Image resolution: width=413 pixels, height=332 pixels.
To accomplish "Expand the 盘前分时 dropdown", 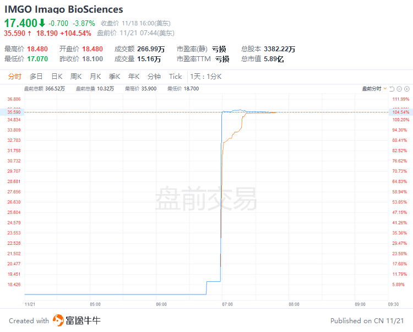I will point(374,89).
